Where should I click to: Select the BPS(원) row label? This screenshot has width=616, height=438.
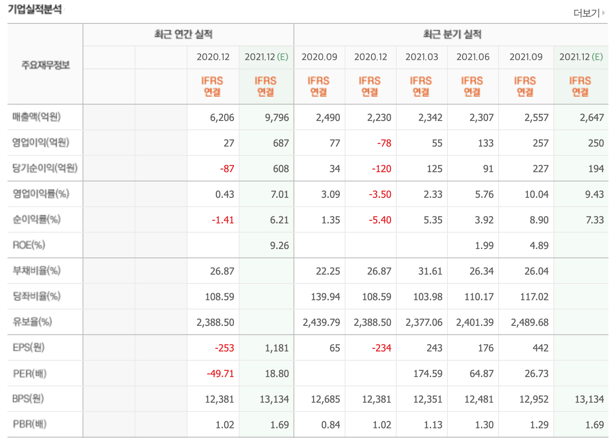28,399
